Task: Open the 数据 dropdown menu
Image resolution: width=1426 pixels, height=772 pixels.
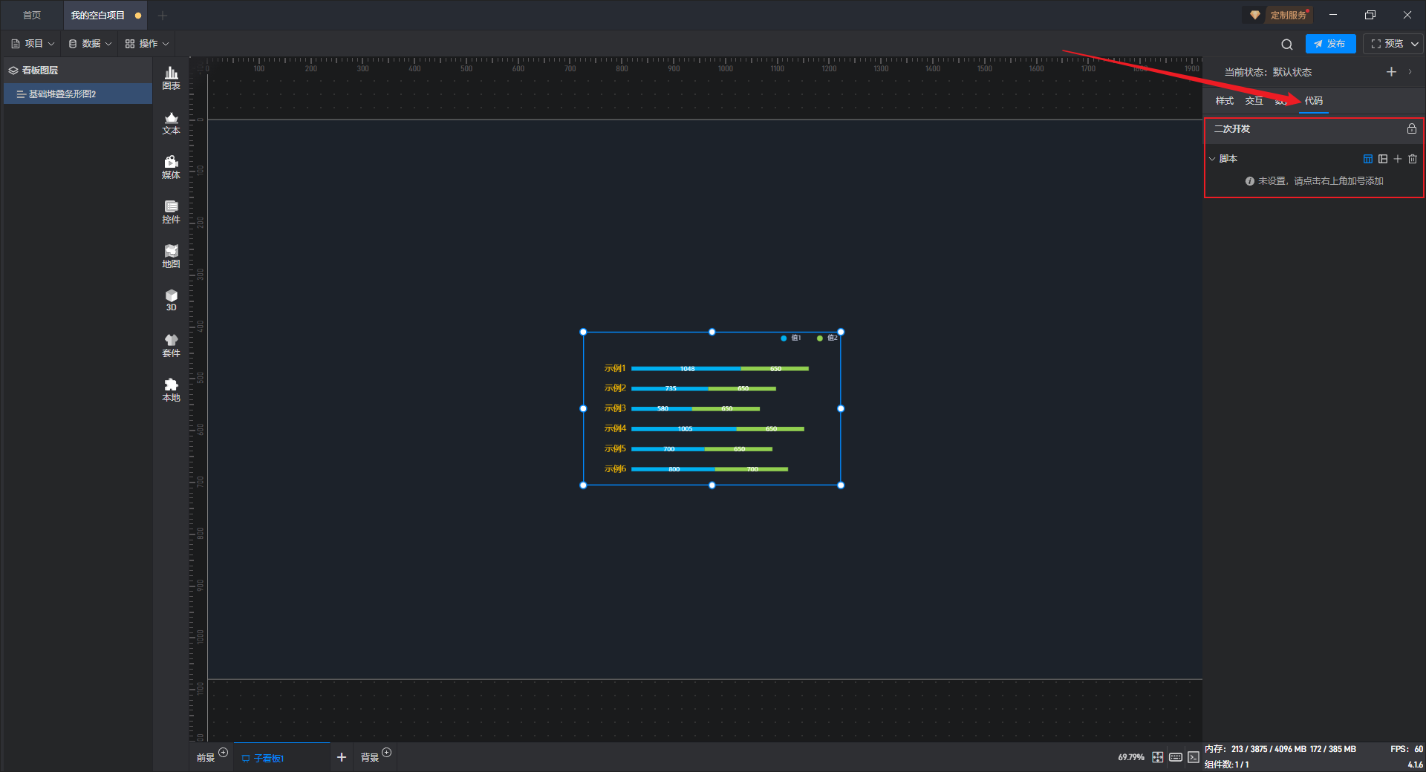Action: pos(90,44)
